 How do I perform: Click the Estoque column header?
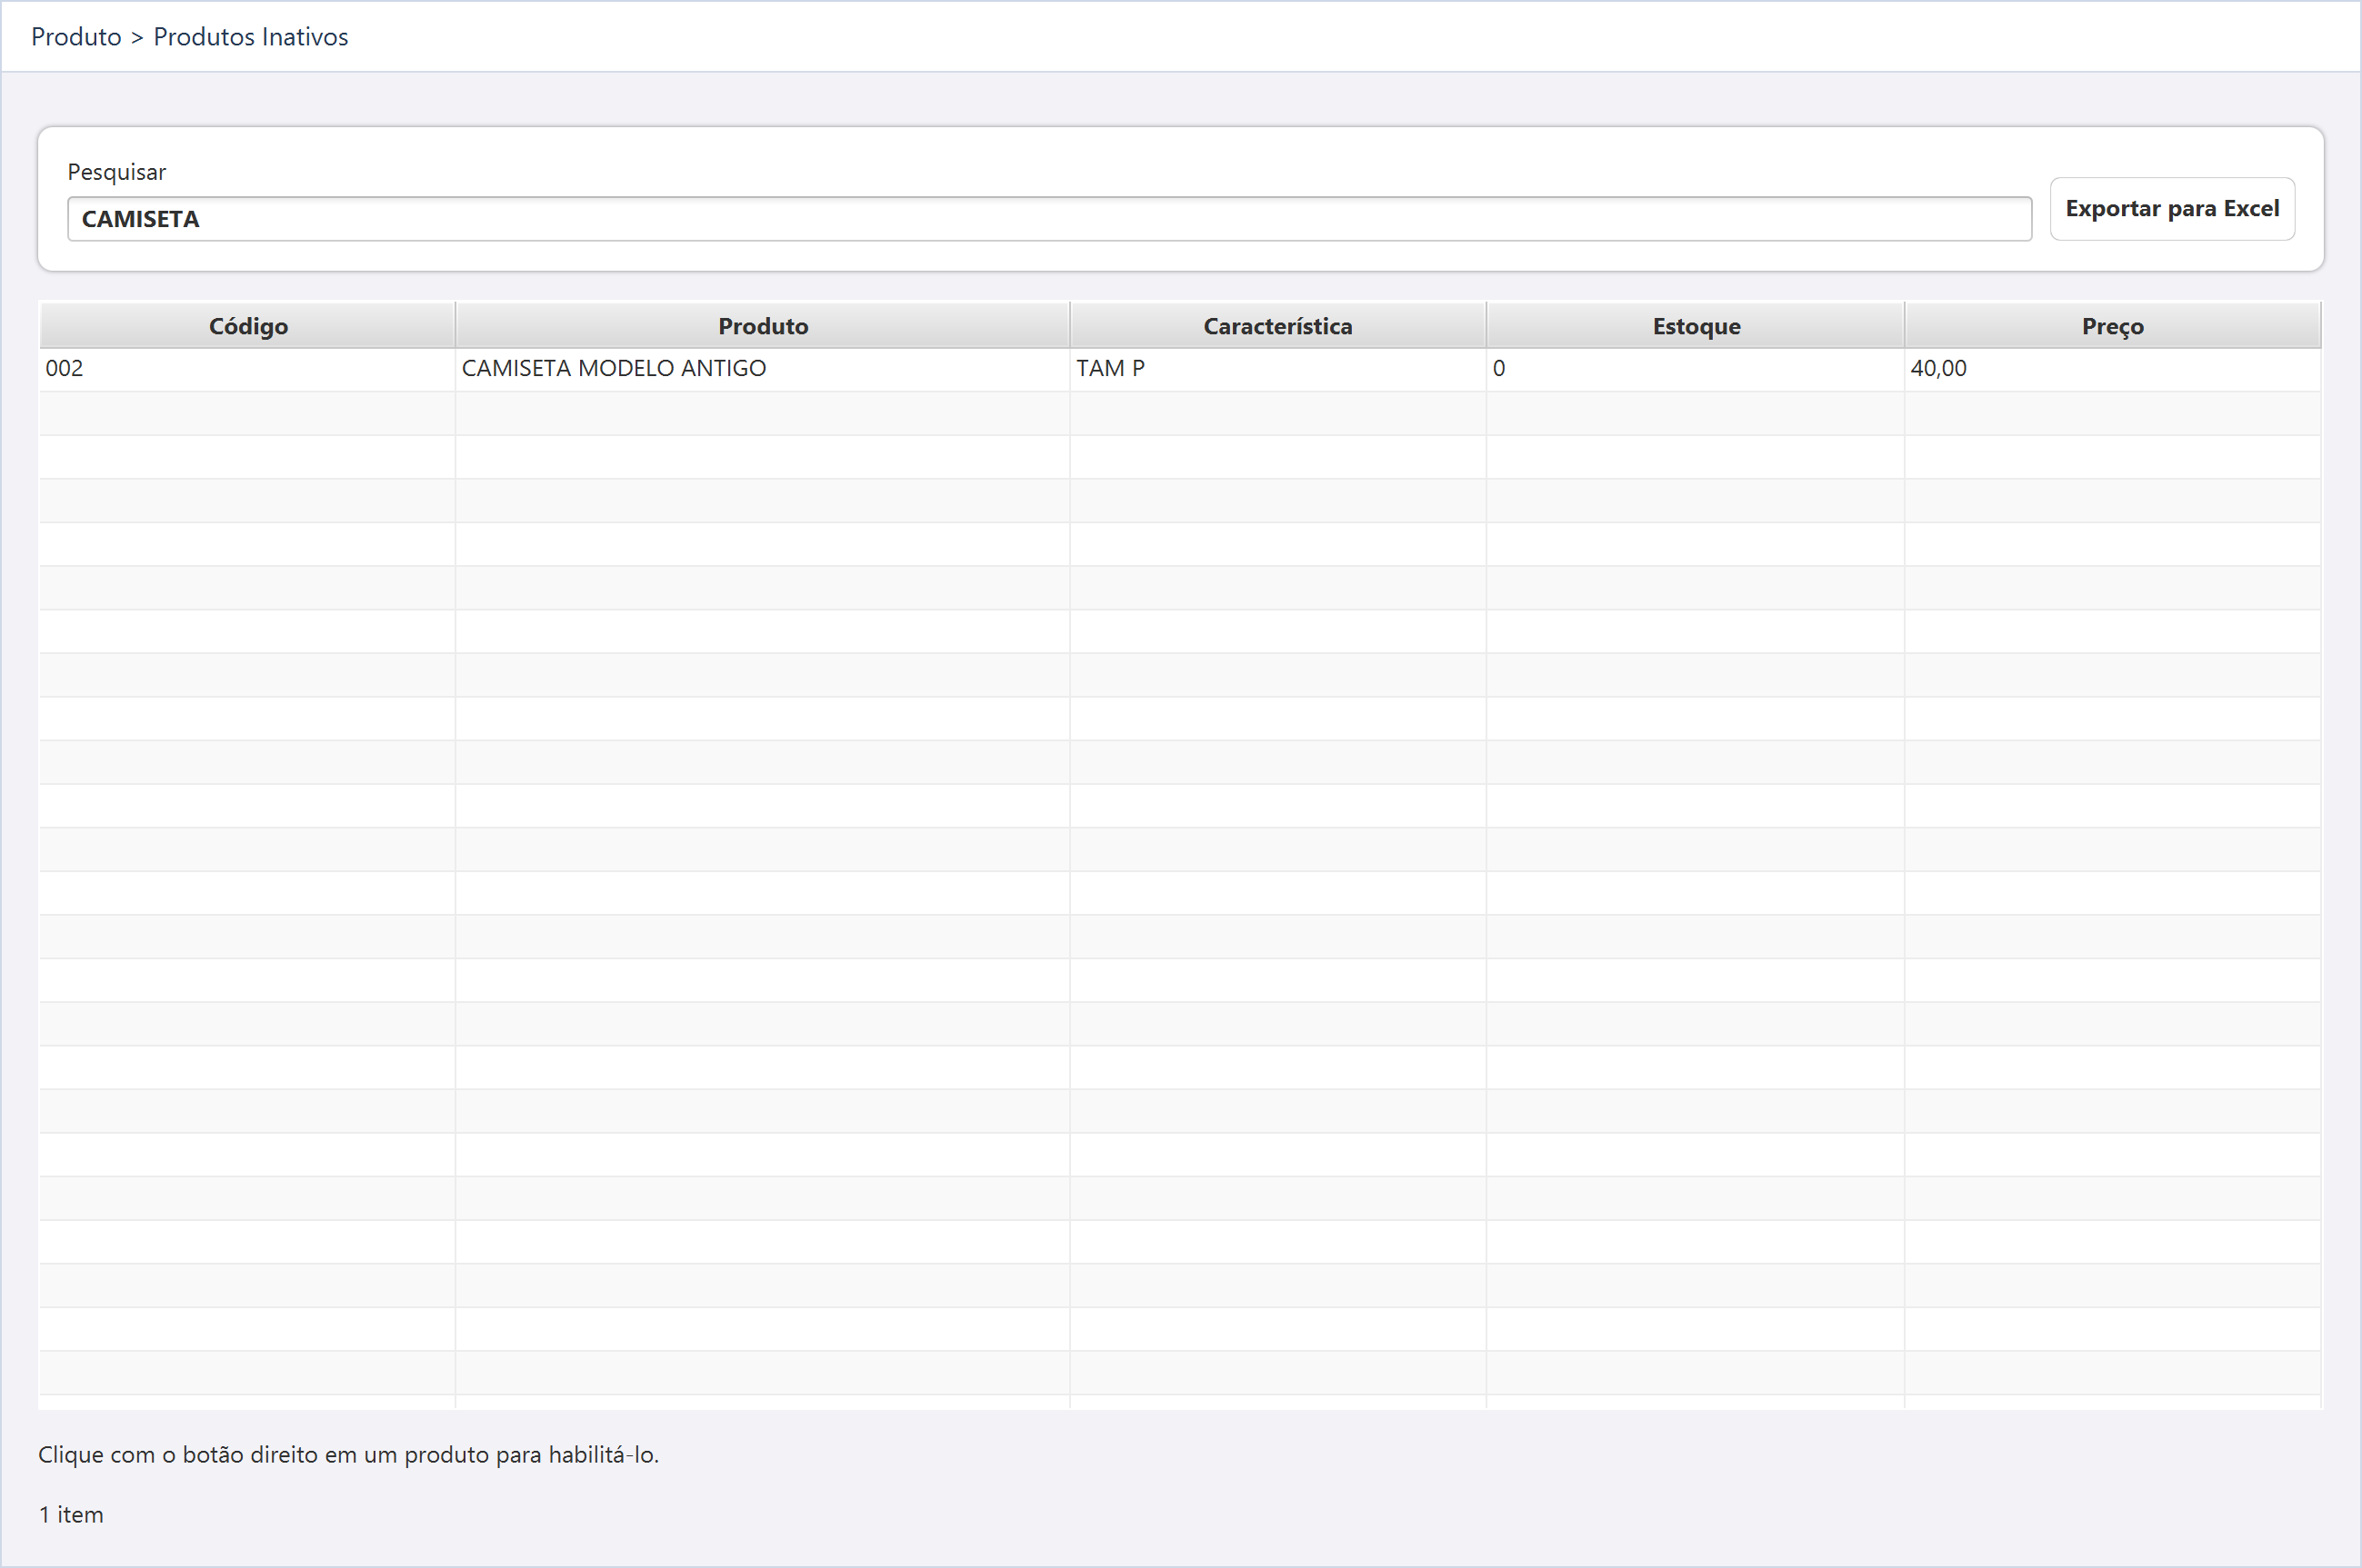[x=1696, y=326]
